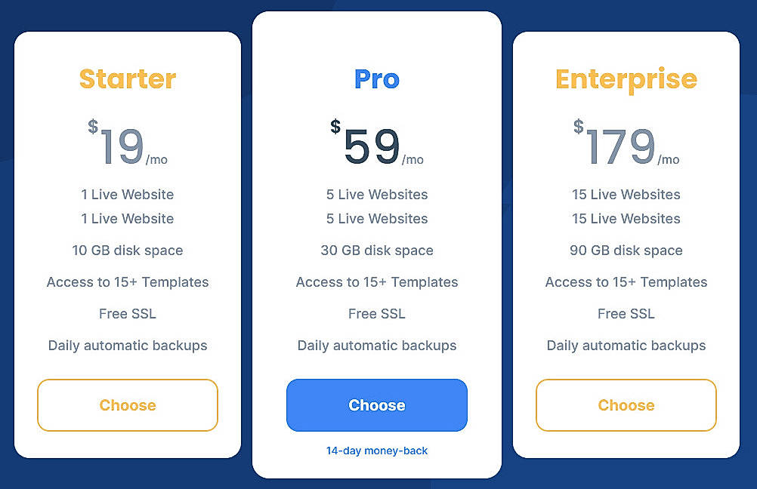This screenshot has width=757, height=489.
Task: Click the 90 GB disk space item
Action: pos(626,251)
